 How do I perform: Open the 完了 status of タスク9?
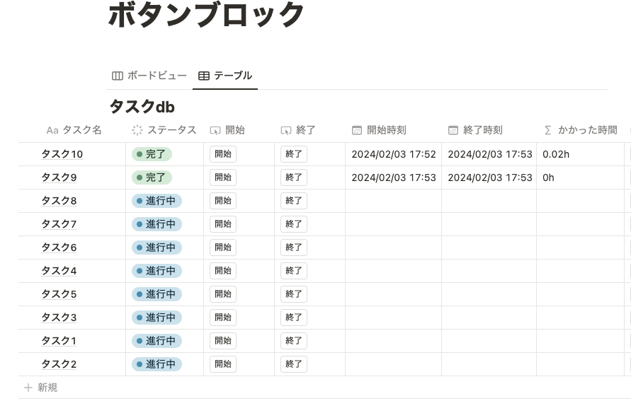[x=152, y=178]
